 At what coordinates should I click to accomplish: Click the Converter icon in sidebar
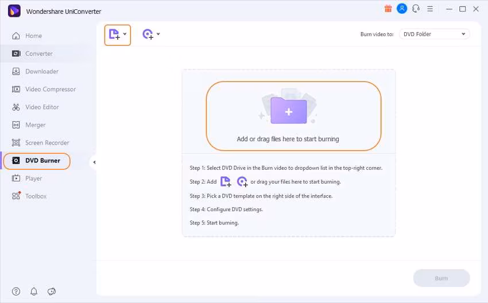(16, 53)
